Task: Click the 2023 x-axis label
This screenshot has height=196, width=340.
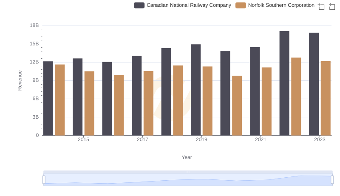Action: coord(320,139)
